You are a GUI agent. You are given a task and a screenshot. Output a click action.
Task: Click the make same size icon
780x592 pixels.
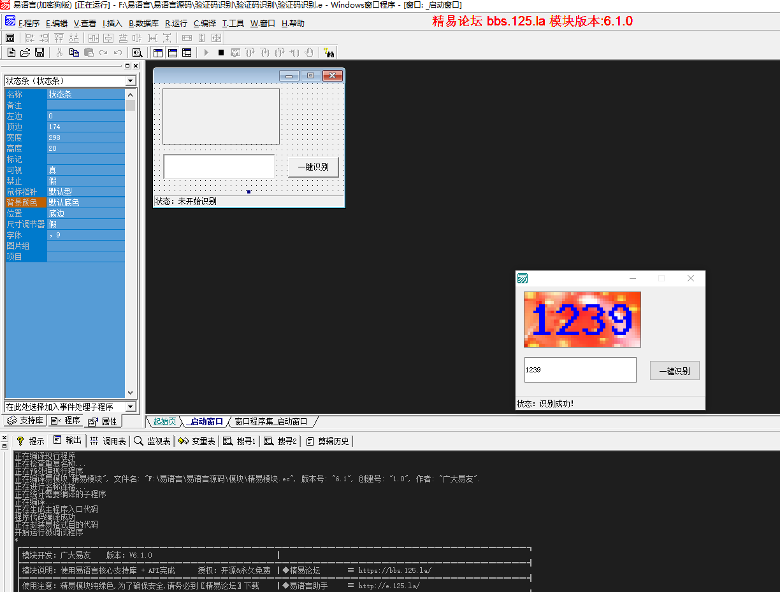(216, 38)
